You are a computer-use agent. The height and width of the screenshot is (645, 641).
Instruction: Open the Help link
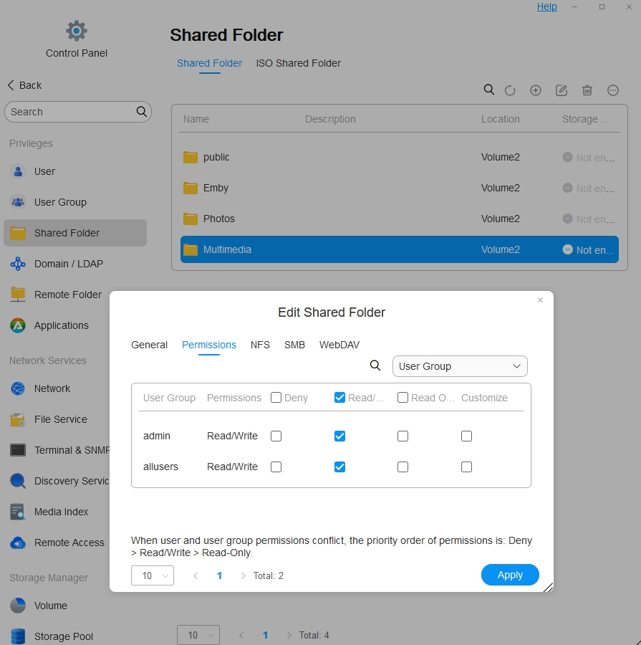click(x=547, y=6)
